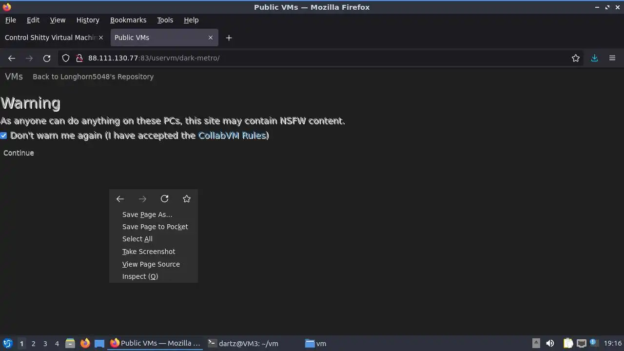Open the Help menu

point(191,20)
